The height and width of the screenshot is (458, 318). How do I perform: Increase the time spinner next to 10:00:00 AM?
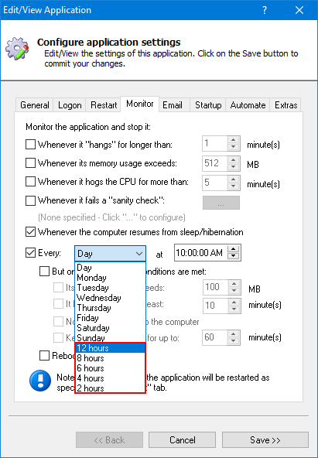coord(233,249)
